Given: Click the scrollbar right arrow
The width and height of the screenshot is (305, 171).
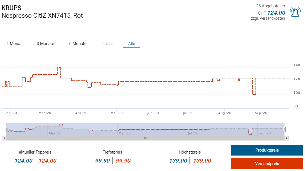Looking at the screenshot, I should tap(286, 138).
